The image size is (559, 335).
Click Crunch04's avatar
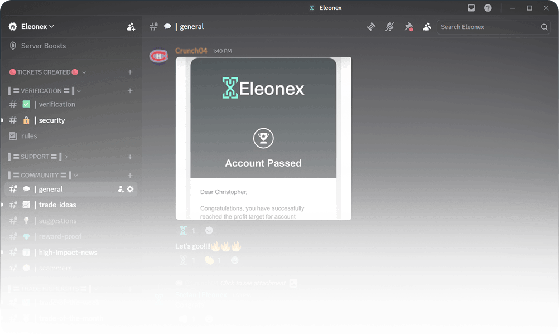click(x=158, y=56)
